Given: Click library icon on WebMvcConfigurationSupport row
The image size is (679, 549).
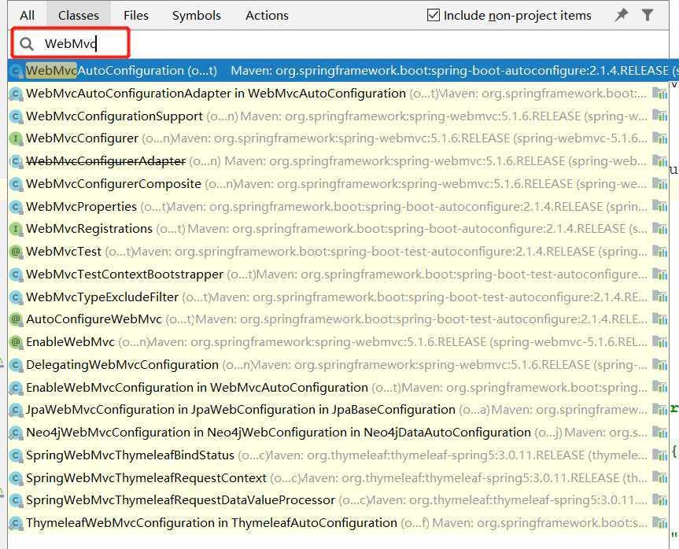Looking at the screenshot, I should click(659, 116).
